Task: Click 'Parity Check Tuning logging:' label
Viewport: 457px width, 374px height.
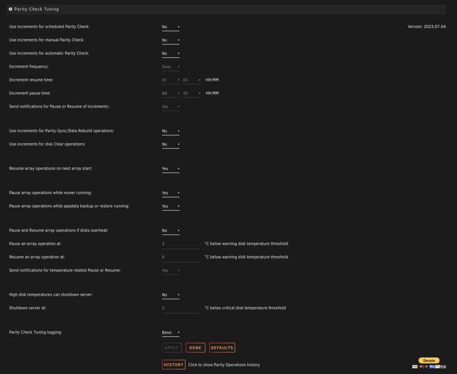Action: pos(36,332)
